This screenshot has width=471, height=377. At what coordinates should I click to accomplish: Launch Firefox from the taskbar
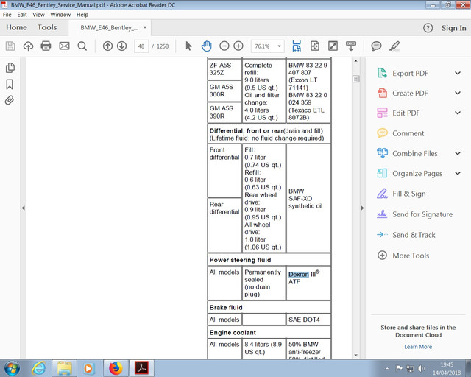(116, 368)
